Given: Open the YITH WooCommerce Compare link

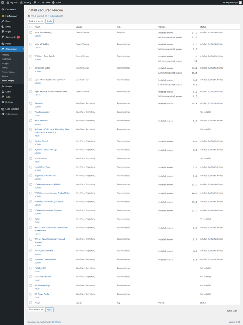Looking at the screenshot, I should tap(48, 210).
